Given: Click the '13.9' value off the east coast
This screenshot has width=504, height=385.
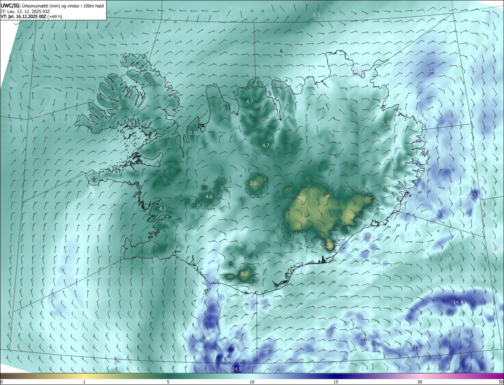Looking at the screenshot, I should (x=475, y=195).
